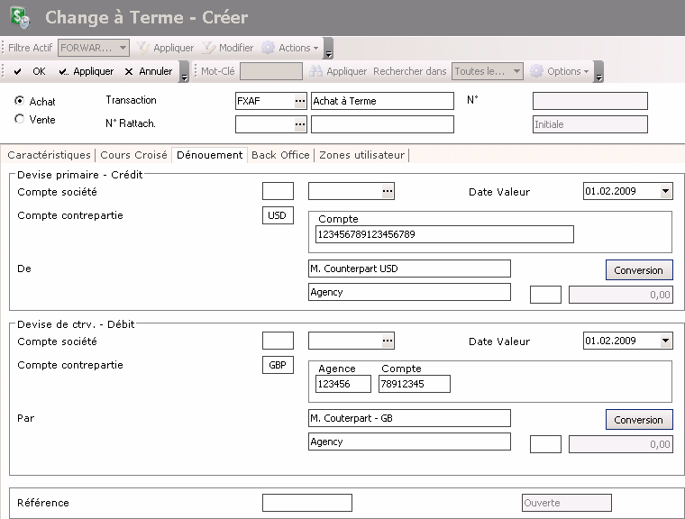Click the OK checkmark toolbar button
Screen dimensions: 685x519
click(x=29, y=71)
